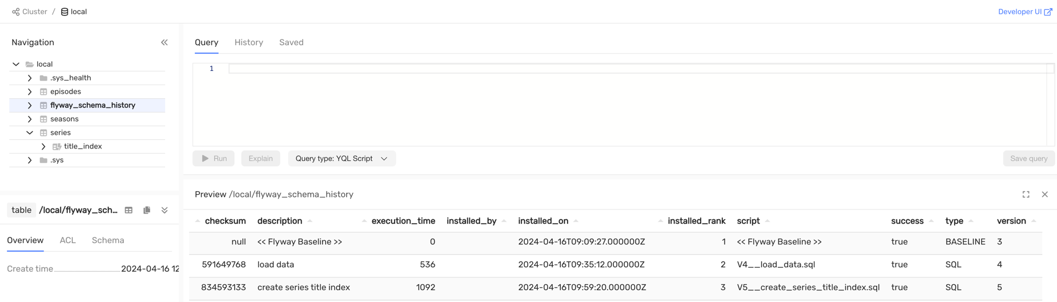Image resolution: width=1057 pixels, height=302 pixels.
Task: Sort by the installed_on column header
Action: click(543, 221)
